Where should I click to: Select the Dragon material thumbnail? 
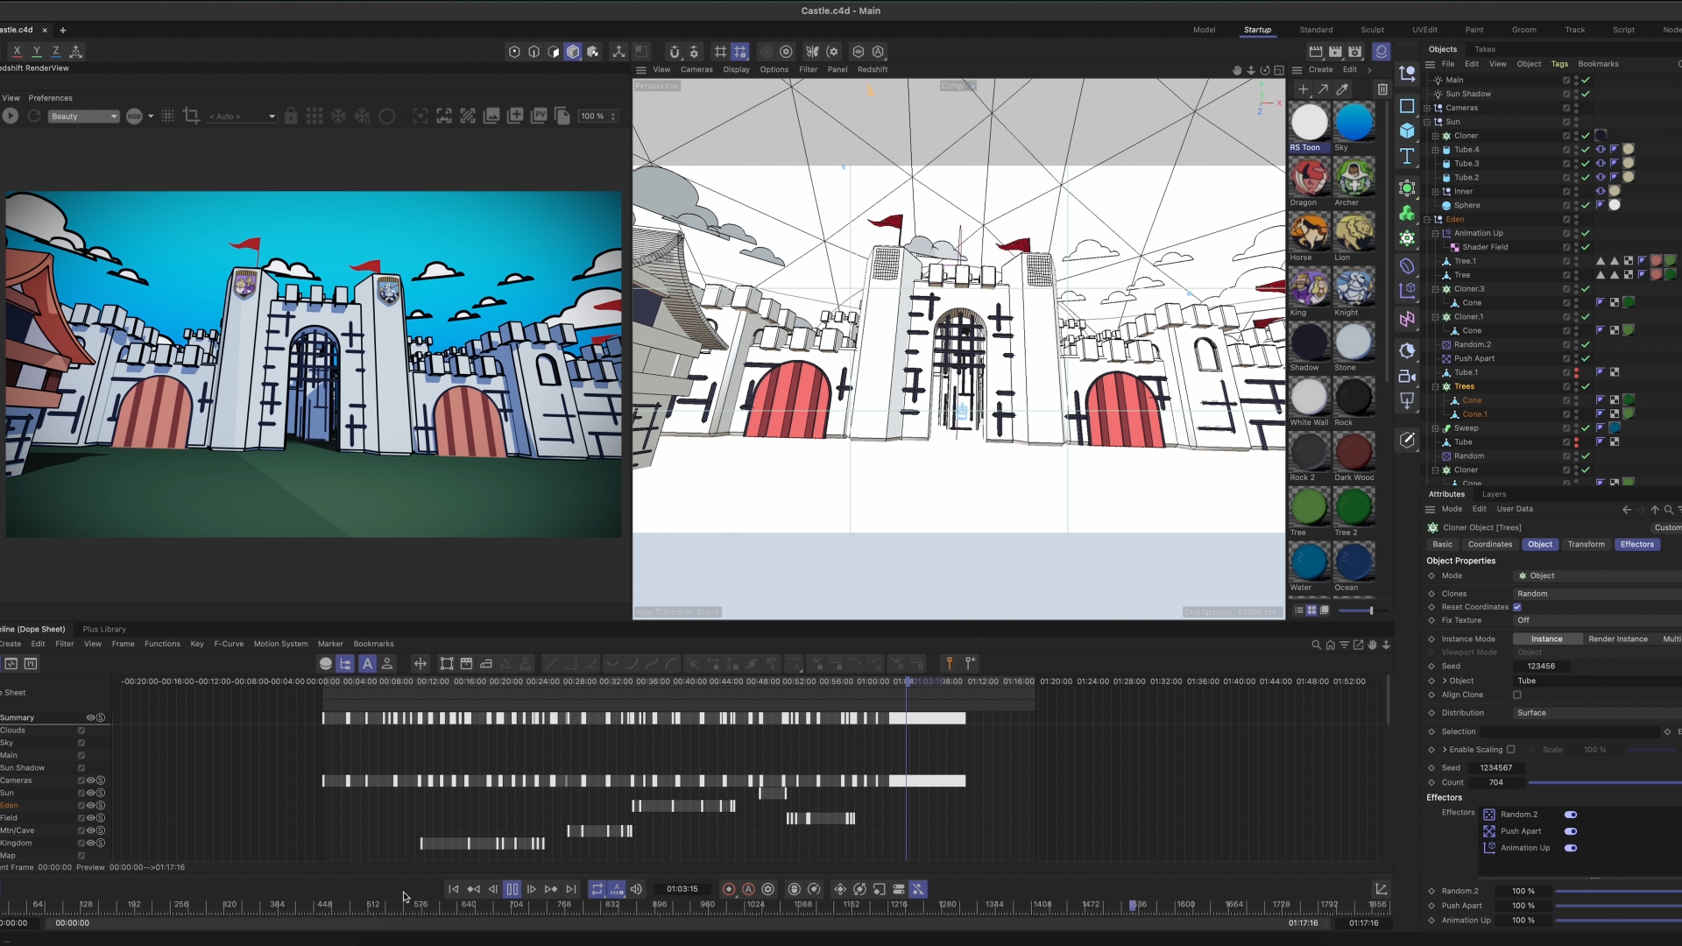[1309, 178]
